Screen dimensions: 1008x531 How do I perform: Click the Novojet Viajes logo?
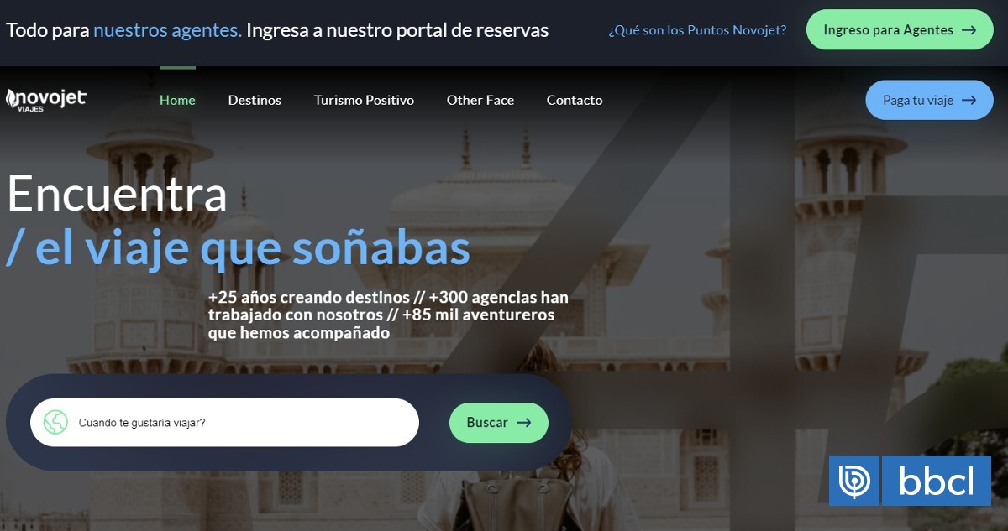click(x=46, y=100)
